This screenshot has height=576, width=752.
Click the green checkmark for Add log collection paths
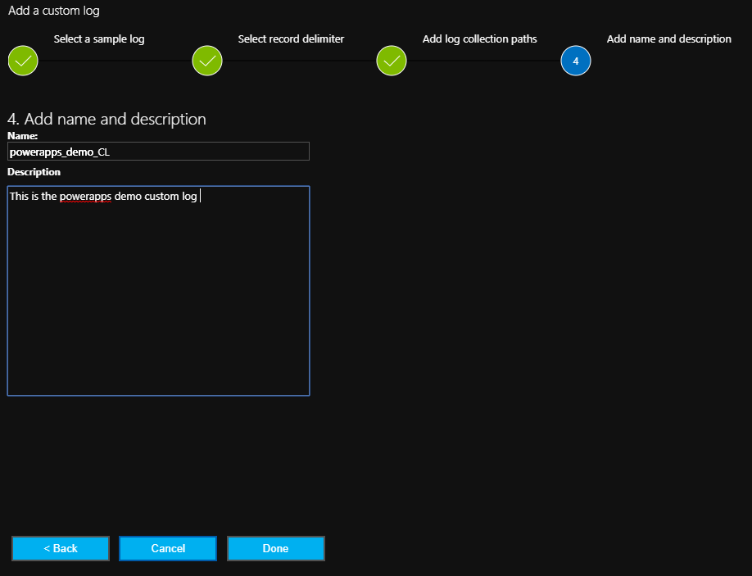[392, 61]
